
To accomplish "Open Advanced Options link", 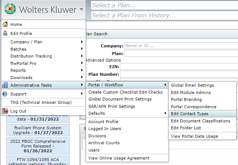I will click(x=103, y=60).
